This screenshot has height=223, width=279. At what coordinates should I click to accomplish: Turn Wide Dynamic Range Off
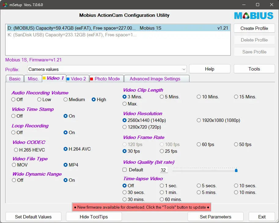[18, 180]
